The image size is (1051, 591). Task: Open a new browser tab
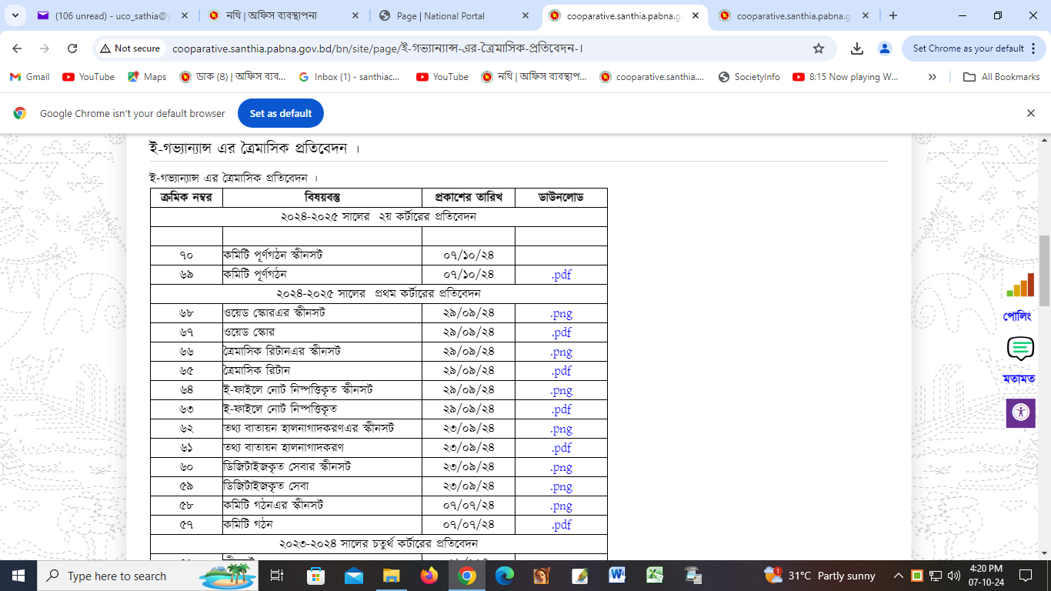click(x=893, y=15)
